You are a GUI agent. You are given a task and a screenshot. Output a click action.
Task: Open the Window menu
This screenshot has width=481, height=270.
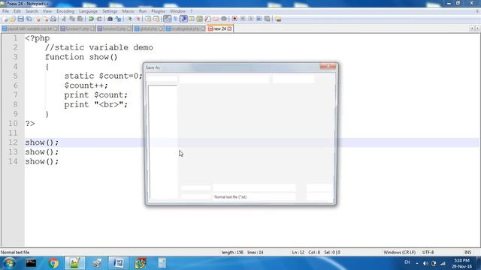click(177, 11)
